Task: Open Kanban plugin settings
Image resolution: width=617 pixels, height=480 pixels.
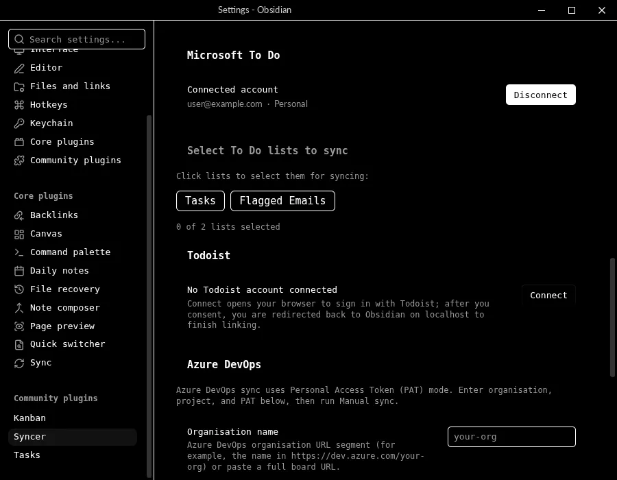Action: pyautogui.click(x=73, y=418)
